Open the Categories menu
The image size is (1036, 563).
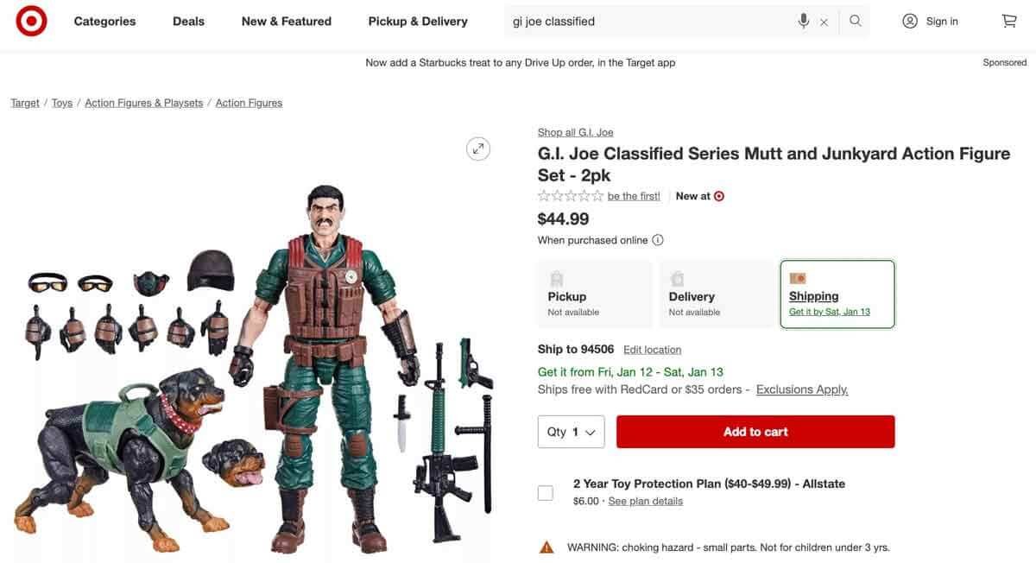(x=104, y=20)
